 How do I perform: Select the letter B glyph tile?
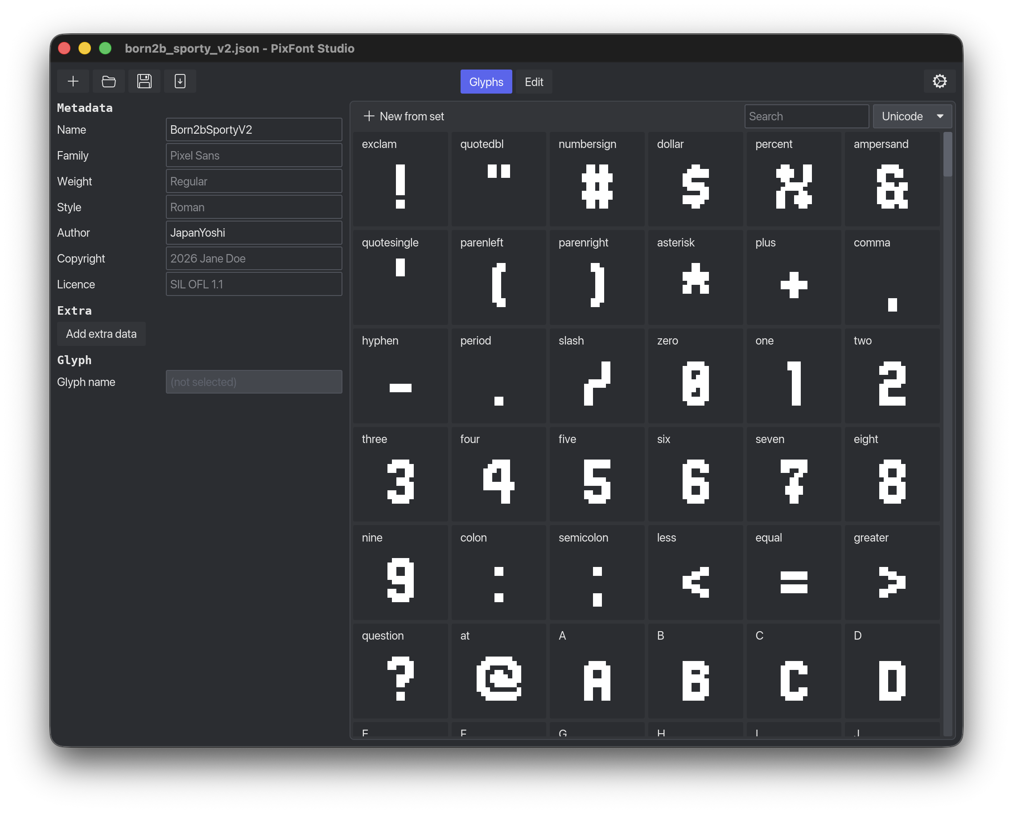[x=696, y=670]
